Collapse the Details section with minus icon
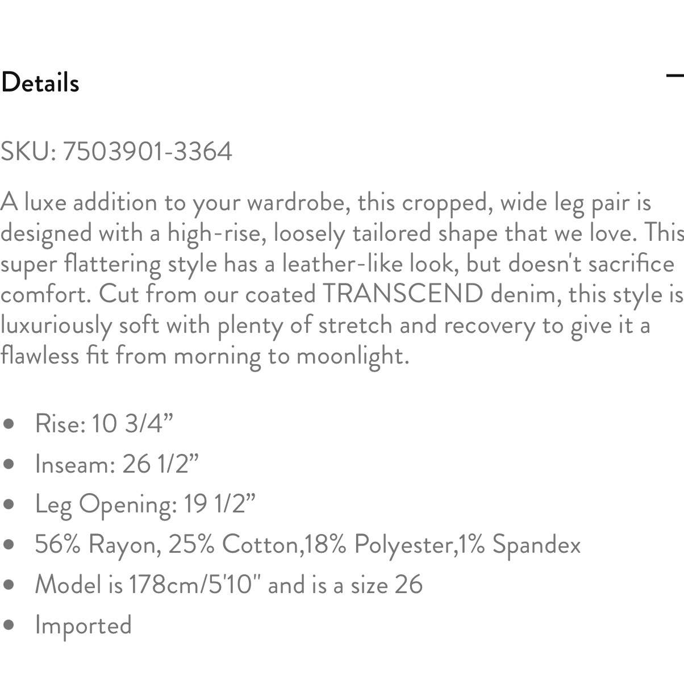 point(675,76)
